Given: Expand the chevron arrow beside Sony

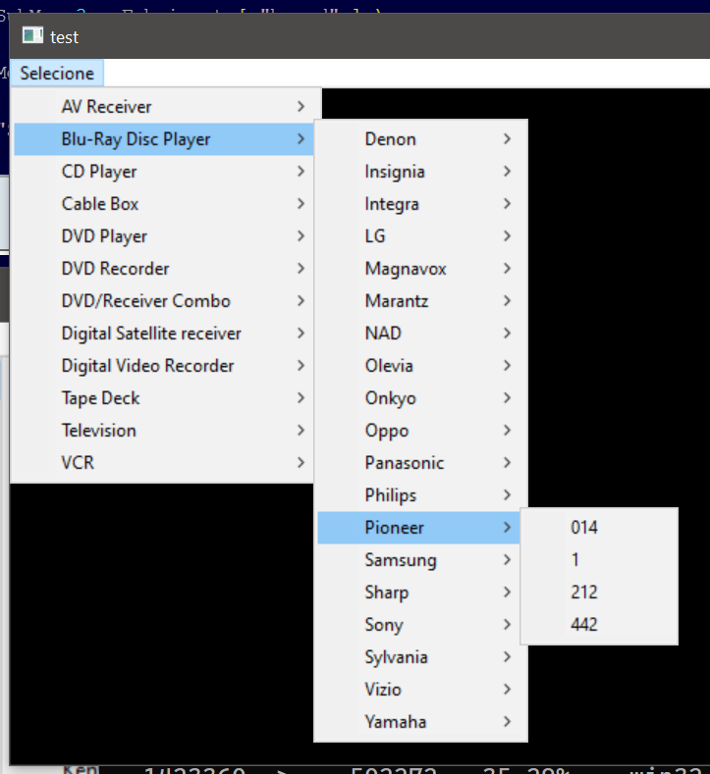Looking at the screenshot, I should click(507, 625).
